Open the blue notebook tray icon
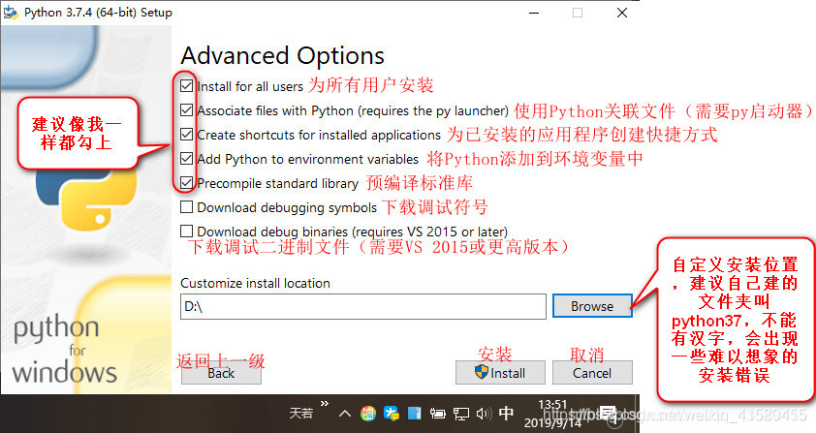Viewport: 816px width, 433px height. (x=414, y=414)
